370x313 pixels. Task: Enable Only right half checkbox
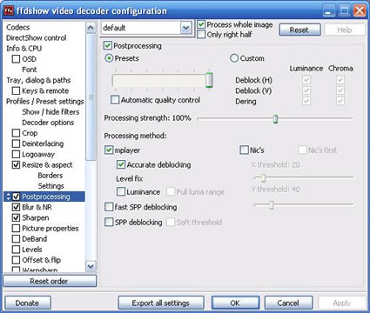coord(201,35)
